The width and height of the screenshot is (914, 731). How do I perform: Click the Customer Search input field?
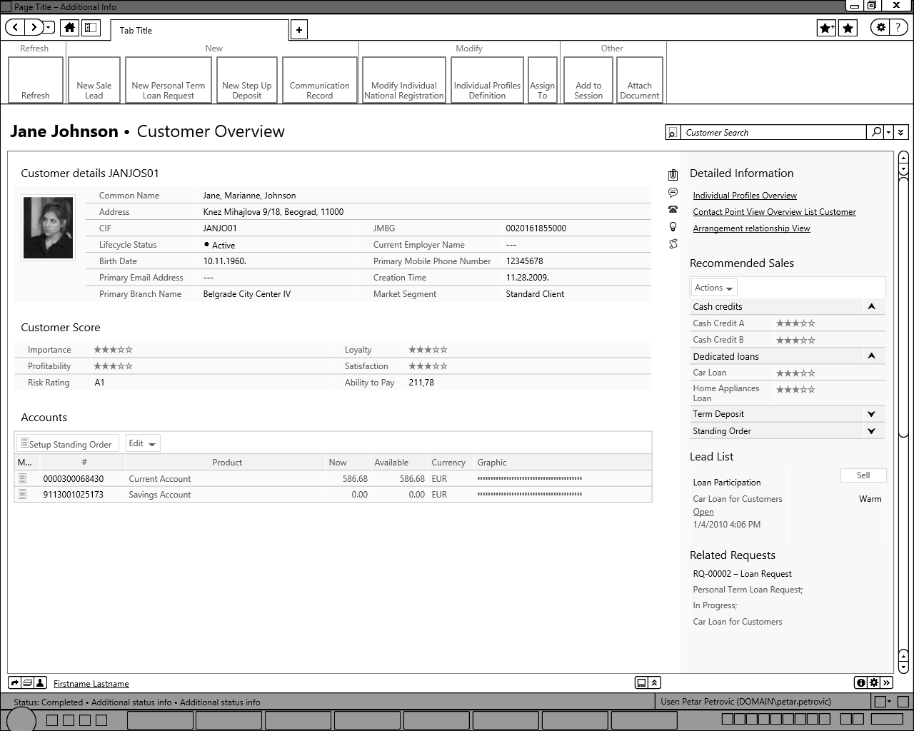(x=773, y=133)
